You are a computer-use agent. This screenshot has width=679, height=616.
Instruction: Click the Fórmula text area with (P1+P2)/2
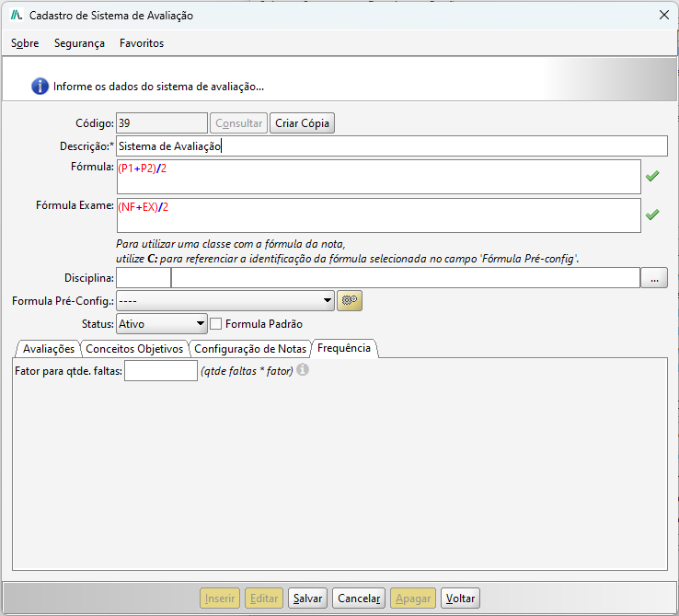coord(379,177)
